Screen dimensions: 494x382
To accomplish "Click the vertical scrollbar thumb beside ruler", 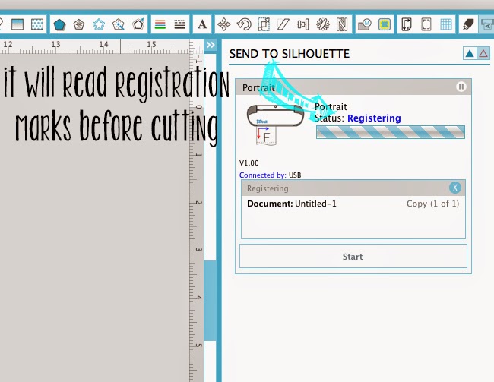I will 210,301.
